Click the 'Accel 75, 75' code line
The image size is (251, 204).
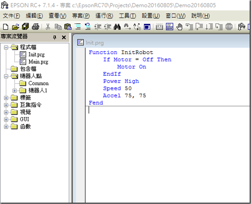pos(124,96)
